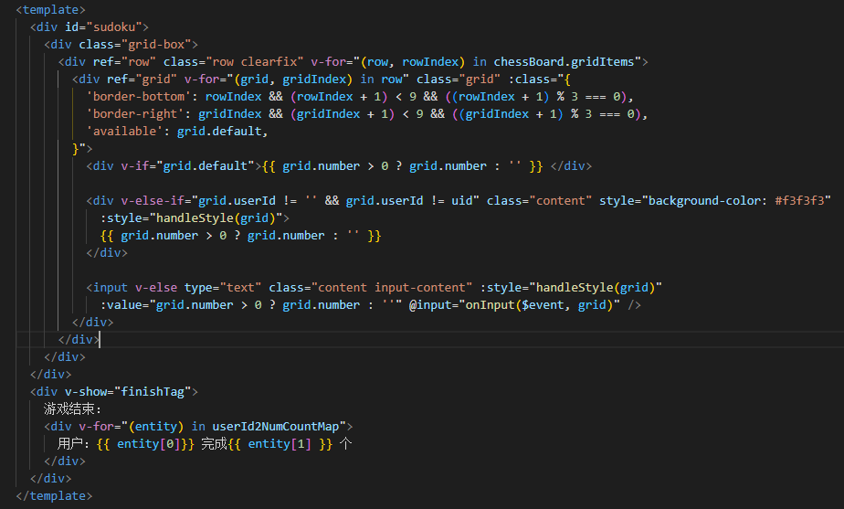
Task: Click the </div> line with text cursor
Action: (79, 339)
